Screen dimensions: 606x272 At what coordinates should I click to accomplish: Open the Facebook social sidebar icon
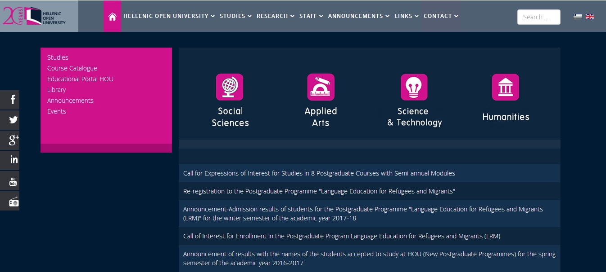pyautogui.click(x=9, y=100)
